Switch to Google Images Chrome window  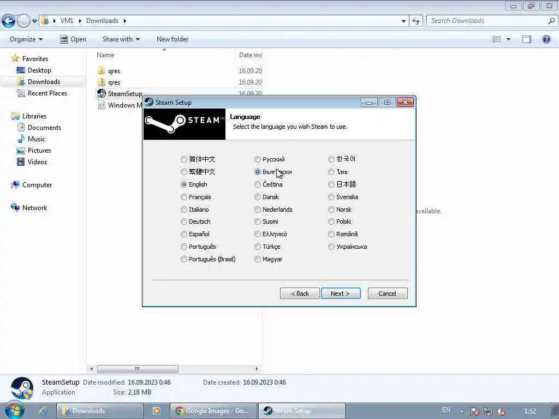[x=213, y=411]
